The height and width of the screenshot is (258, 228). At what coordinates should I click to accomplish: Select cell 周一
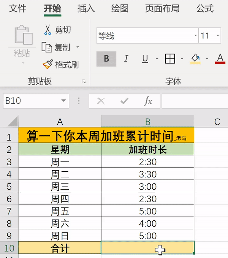60,162
